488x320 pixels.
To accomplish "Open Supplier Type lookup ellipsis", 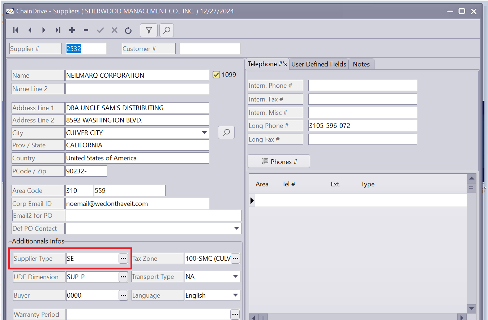I will (x=124, y=258).
